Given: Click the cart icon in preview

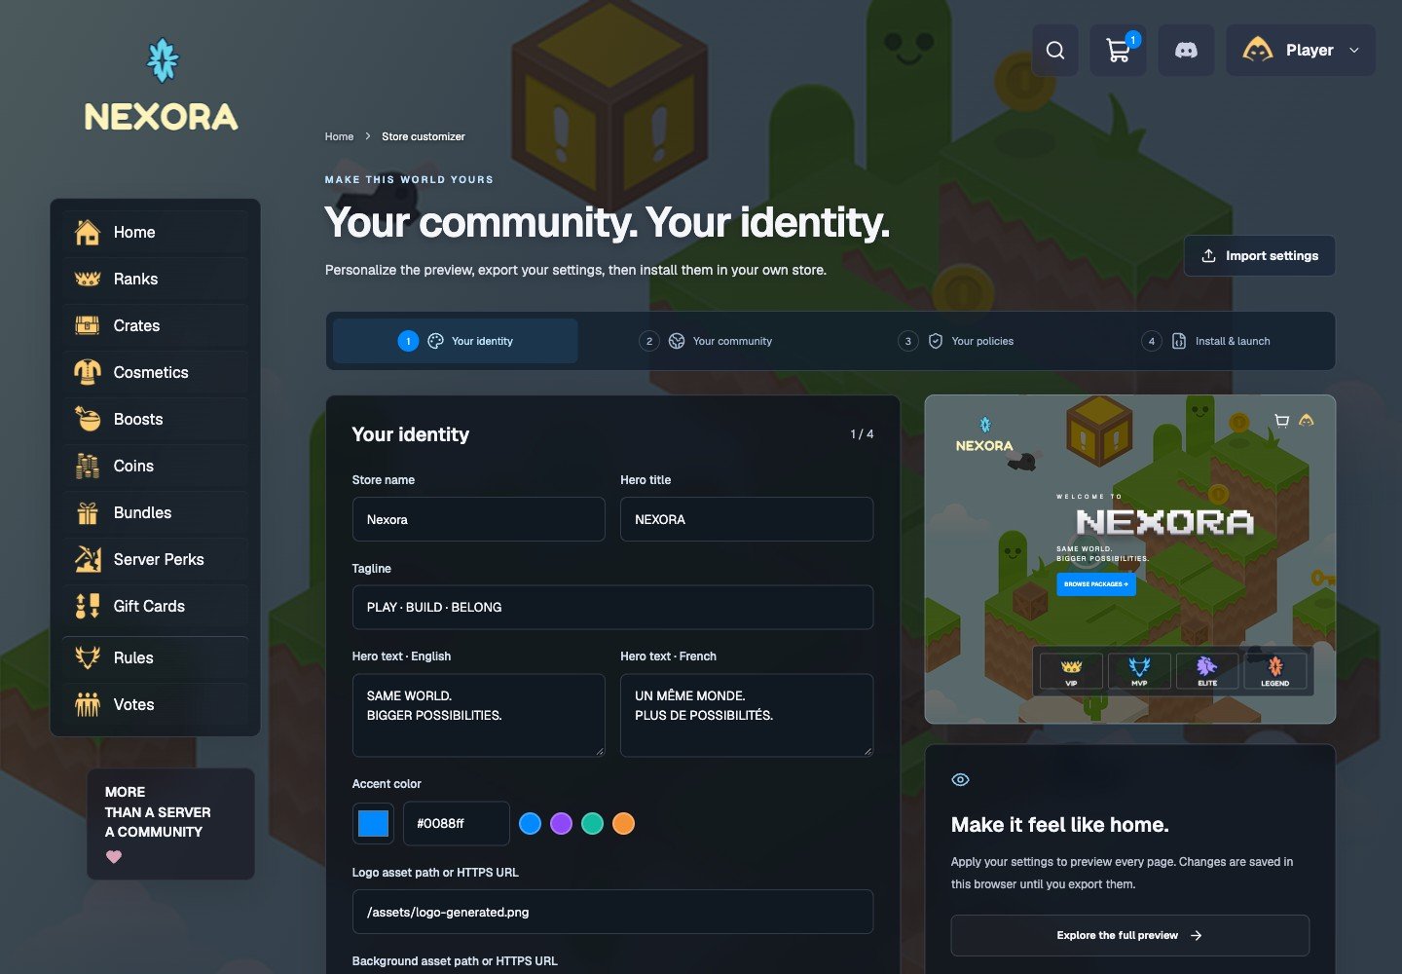Looking at the screenshot, I should [1281, 421].
